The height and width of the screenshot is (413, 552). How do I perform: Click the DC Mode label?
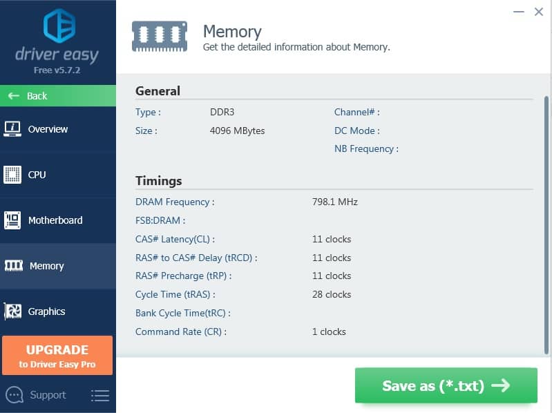pyautogui.click(x=357, y=131)
